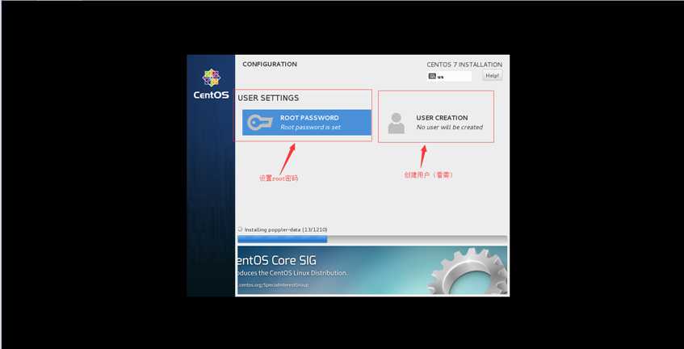Open the USER CREATION setting
This screenshot has width=684, height=349.
point(436,123)
